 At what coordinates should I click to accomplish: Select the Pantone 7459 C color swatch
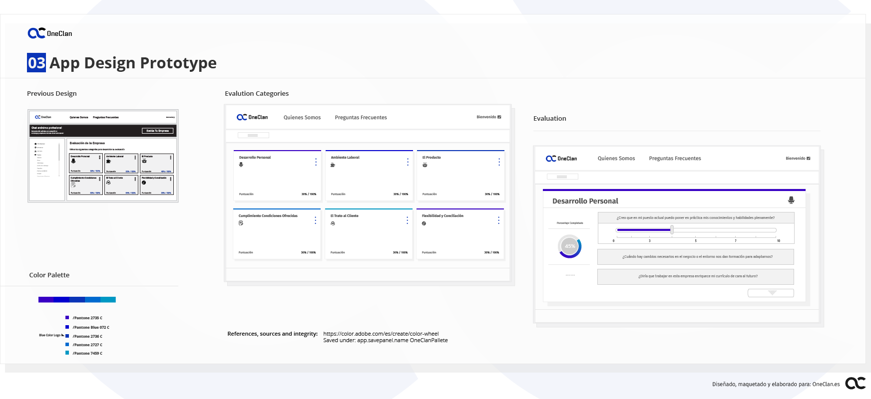pyautogui.click(x=67, y=353)
